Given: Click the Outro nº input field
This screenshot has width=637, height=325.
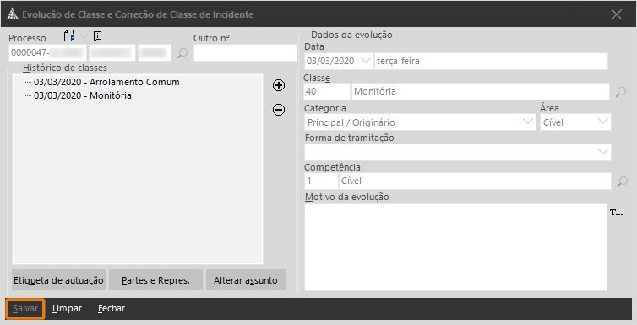Looking at the screenshot, I should point(245,53).
